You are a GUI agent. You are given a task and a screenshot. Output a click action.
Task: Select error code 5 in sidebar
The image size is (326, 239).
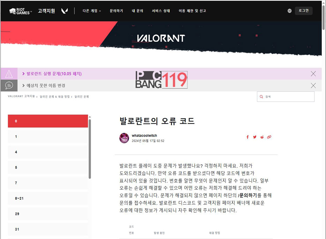[48, 167]
